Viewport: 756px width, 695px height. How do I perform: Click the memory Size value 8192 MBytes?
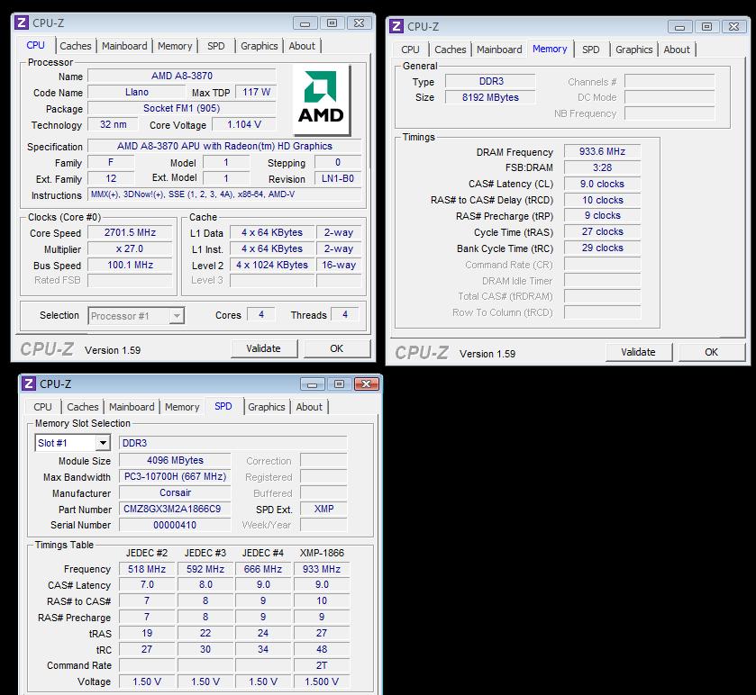coord(490,97)
